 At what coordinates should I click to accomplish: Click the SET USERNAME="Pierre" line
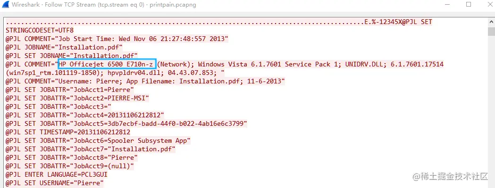pos(55,183)
